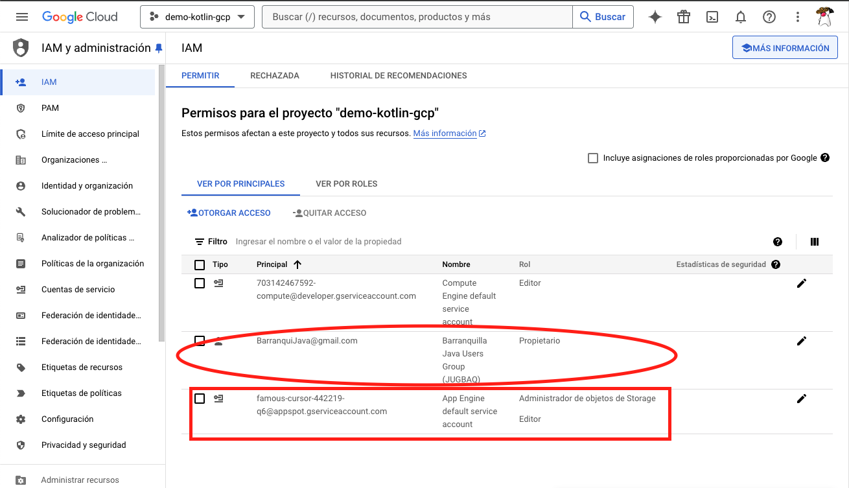The height and width of the screenshot is (488, 849).
Task: Open the Gemini sparkle assistant icon
Action: pyautogui.click(x=655, y=17)
